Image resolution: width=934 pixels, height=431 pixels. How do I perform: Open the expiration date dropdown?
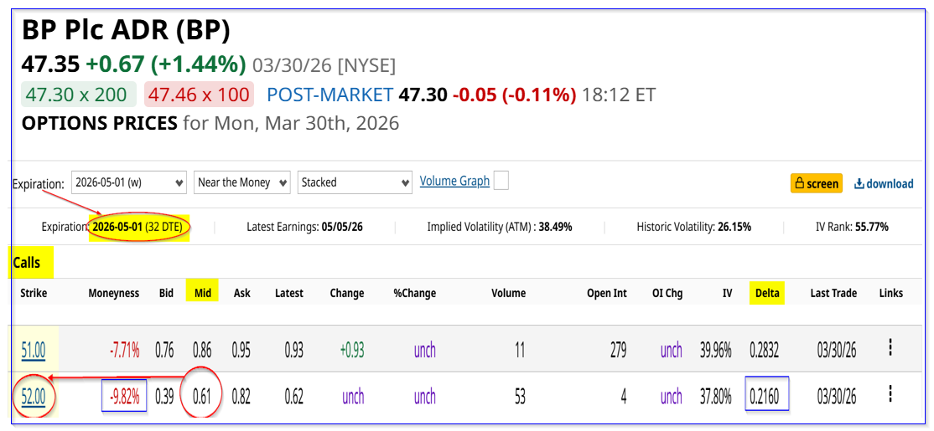[x=128, y=182]
